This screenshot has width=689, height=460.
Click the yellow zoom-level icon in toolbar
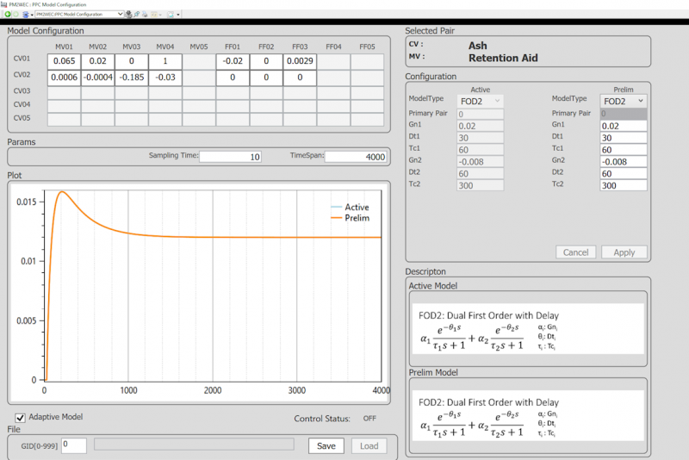pos(154,15)
